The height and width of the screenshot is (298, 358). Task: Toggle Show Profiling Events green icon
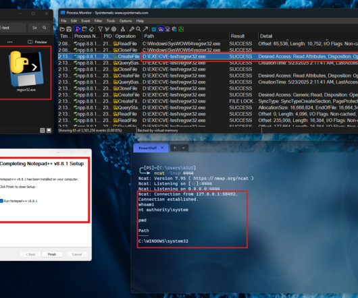(181, 29)
